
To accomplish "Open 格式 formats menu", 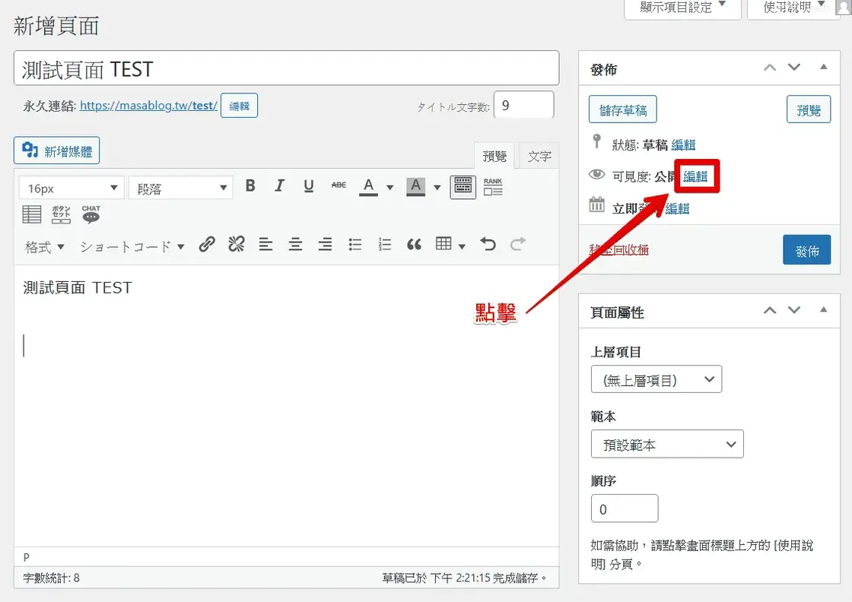I will [45, 247].
